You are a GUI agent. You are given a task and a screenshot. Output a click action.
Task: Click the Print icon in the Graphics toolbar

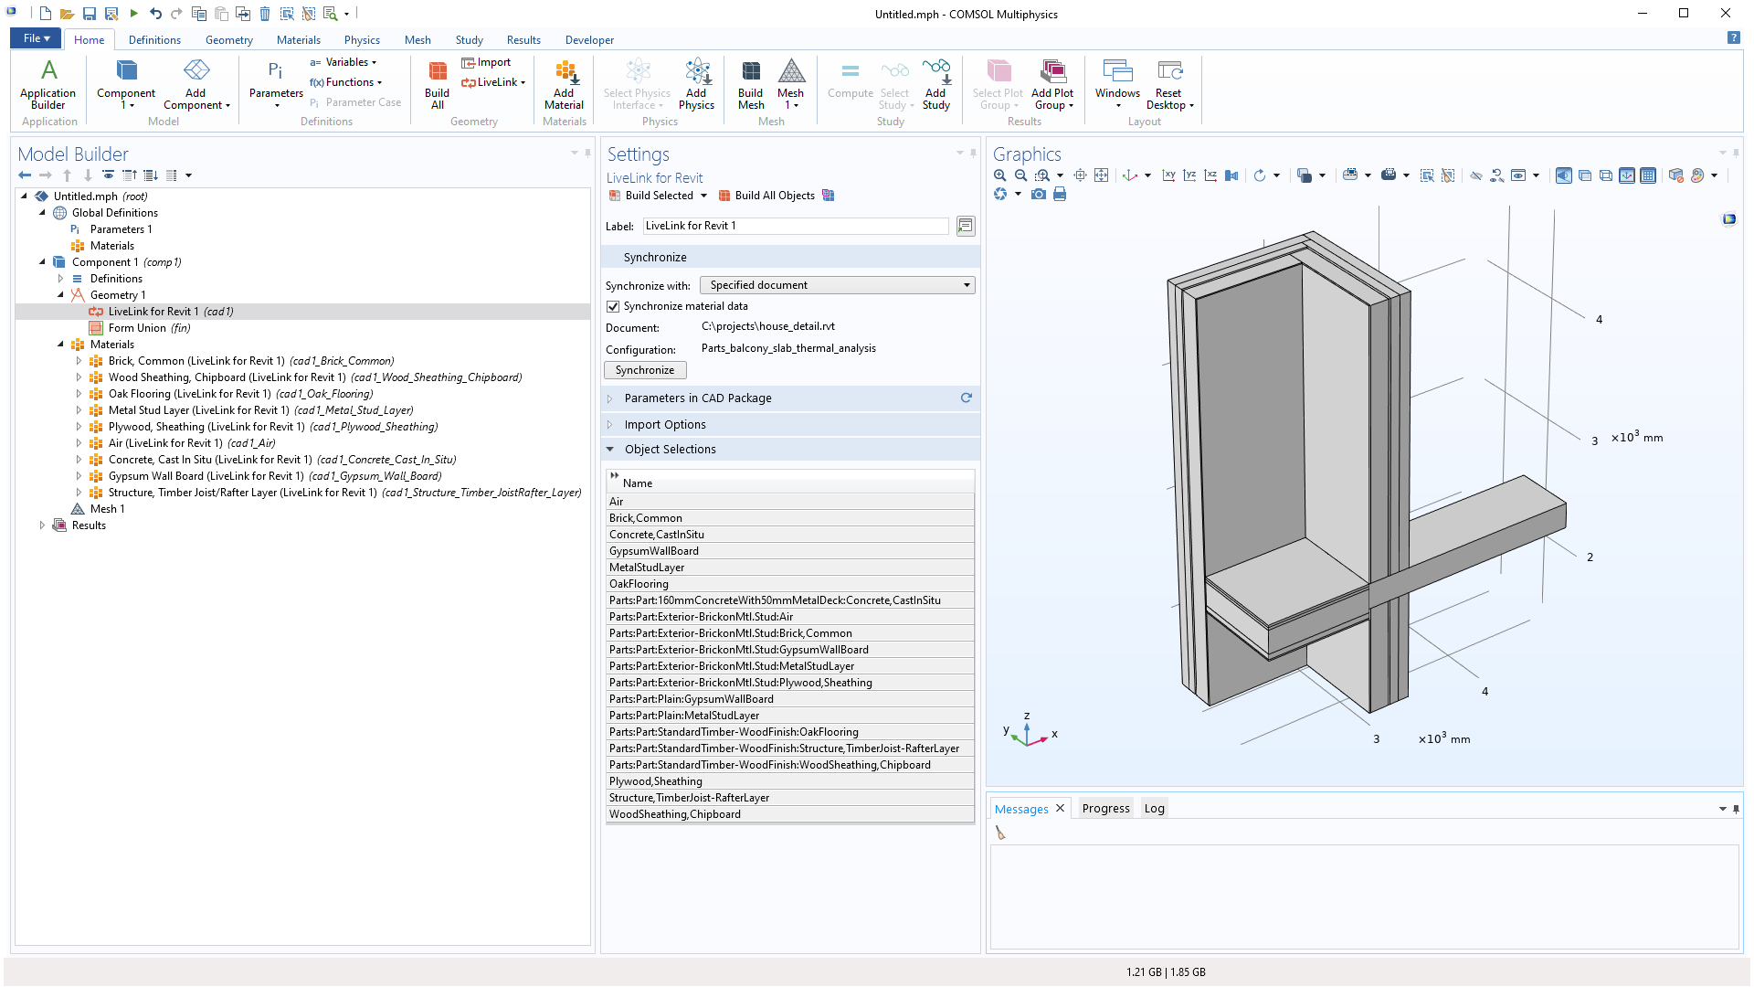point(1060,194)
